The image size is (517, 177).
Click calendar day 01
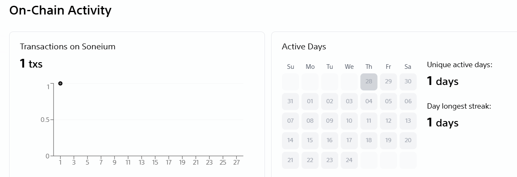310,101
